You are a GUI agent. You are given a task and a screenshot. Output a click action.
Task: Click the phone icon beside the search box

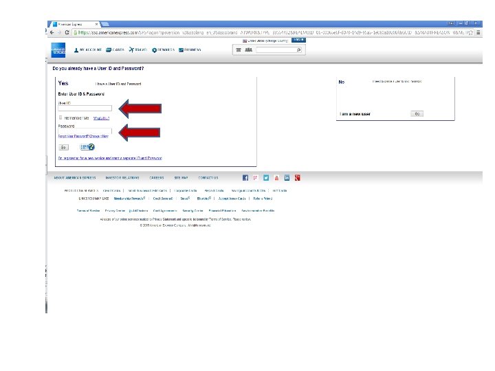239,50
